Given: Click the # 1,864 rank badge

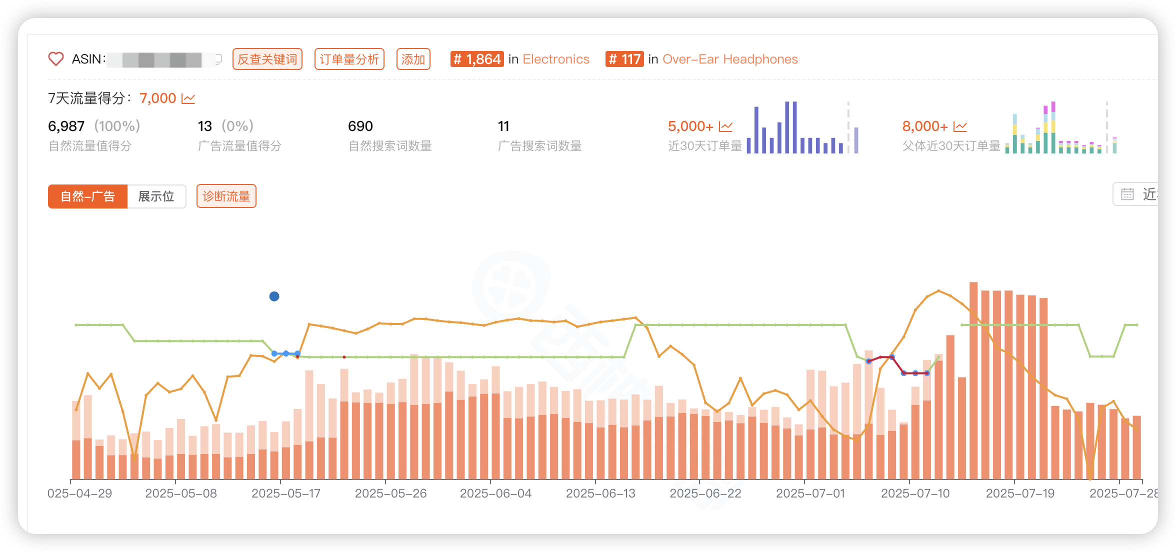Looking at the screenshot, I should [x=476, y=59].
